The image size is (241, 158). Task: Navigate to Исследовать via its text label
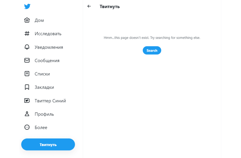click(x=48, y=34)
